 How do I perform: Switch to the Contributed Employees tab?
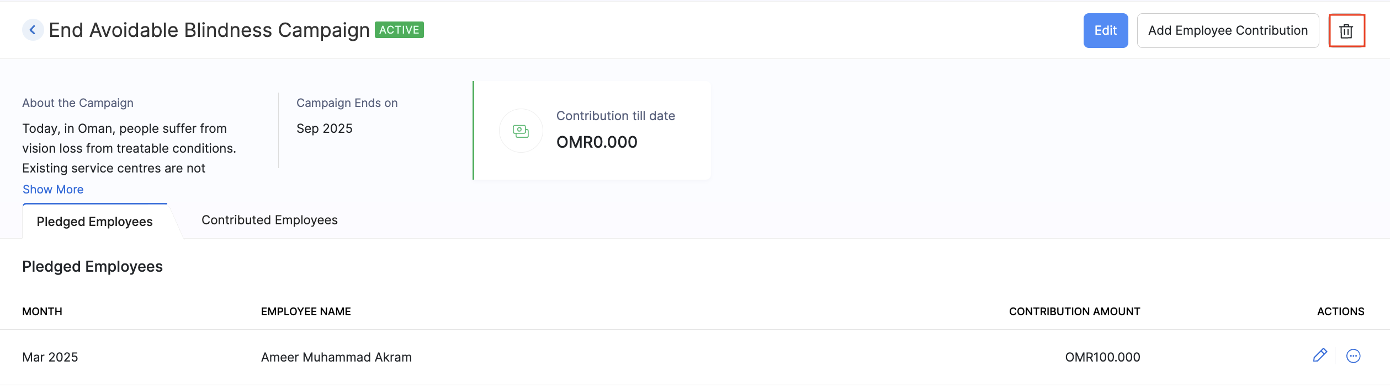[269, 220]
